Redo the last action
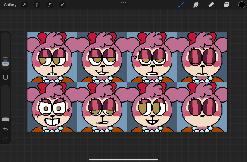The image size is (247, 162). coord(5,139)
